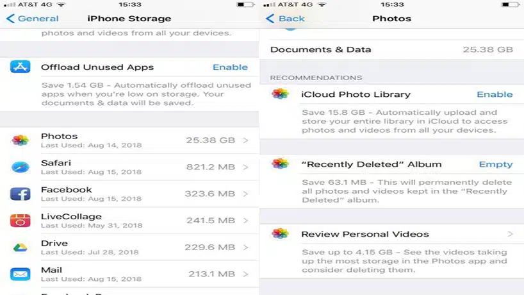Tap the Photos icon beside iCloud Photo Library
This screenshot has width=524, height=295.
tap(280, 94)
